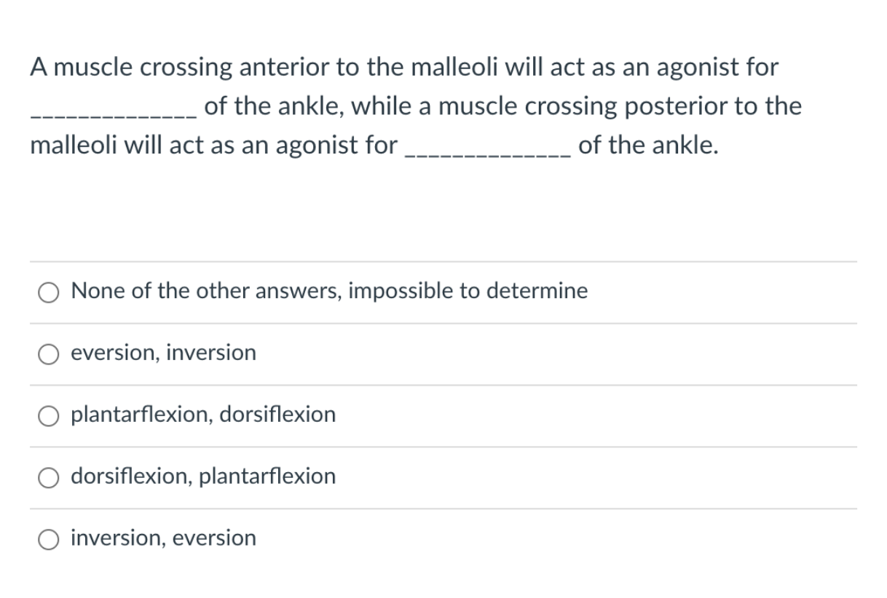
Task: Select "None of the other answers, impossible to determine"
Action: [48, 292]
